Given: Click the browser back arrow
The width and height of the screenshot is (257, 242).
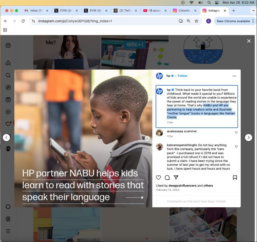Looking at the screenshot, I should tap(5, 21).
